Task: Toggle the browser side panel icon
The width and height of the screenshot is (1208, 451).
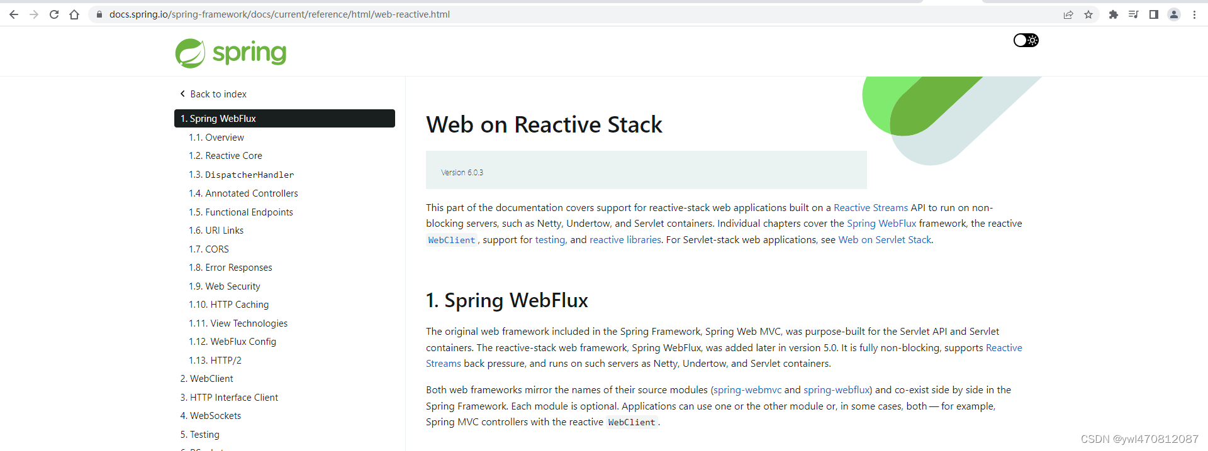Action: click(x=1154, y=14)
